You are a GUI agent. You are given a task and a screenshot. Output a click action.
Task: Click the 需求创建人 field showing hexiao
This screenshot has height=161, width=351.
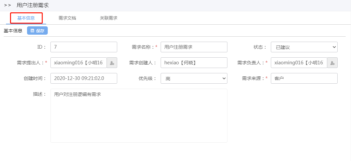(194, 63)
